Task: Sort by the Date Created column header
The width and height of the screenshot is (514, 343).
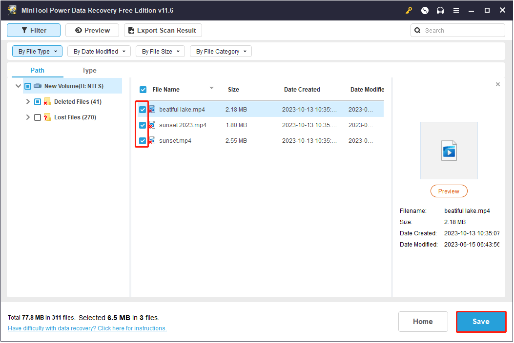Action: pyautogui.click(x=302, y=90)
